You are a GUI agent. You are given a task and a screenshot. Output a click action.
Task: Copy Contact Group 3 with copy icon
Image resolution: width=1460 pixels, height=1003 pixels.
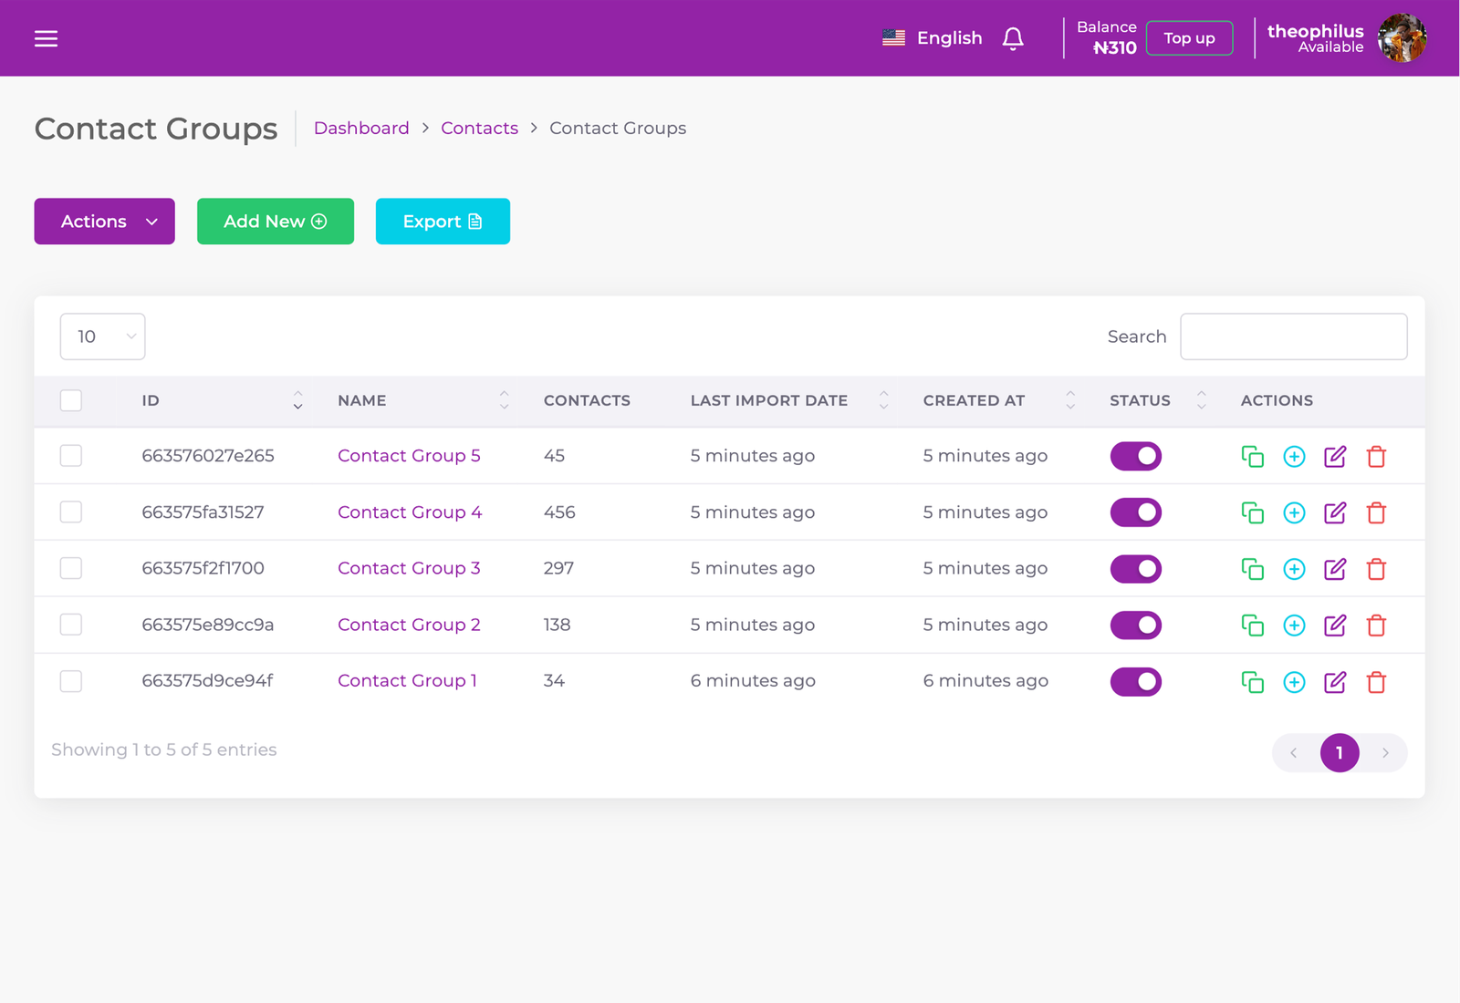1253,569
